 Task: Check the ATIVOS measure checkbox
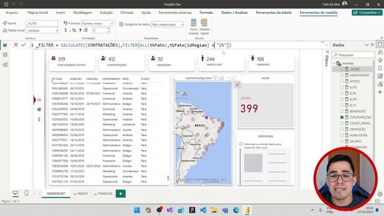click(342, 82)
